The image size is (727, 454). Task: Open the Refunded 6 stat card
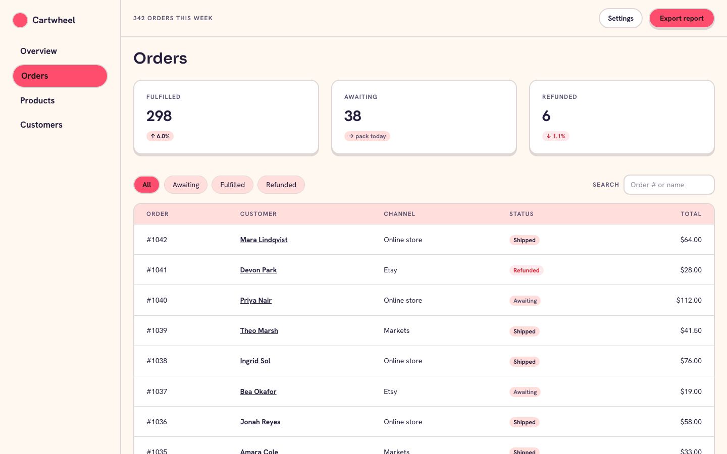[x=622, y=117]
